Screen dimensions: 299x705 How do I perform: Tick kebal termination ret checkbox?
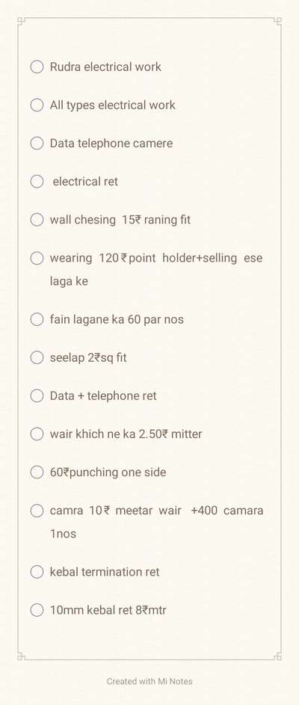[37, 572]
